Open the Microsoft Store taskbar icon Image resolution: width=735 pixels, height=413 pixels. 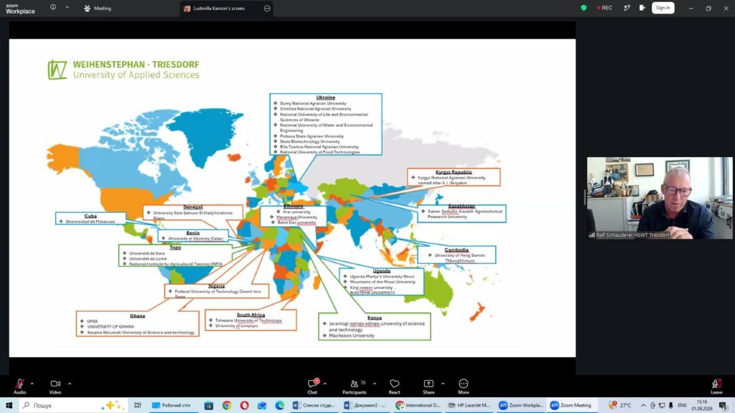pyautogui.click(x=209, y=406)
